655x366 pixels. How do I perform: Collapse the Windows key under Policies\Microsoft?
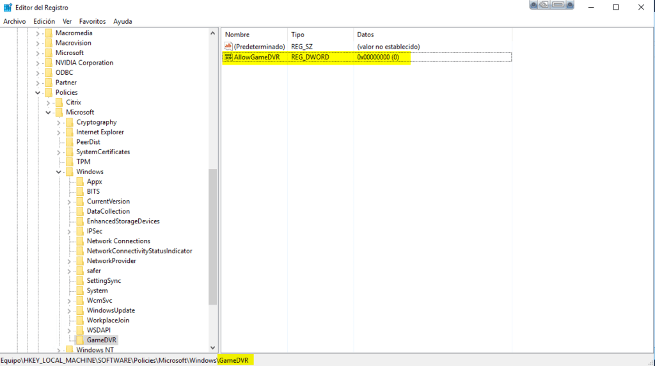click(x=58, y=172)
